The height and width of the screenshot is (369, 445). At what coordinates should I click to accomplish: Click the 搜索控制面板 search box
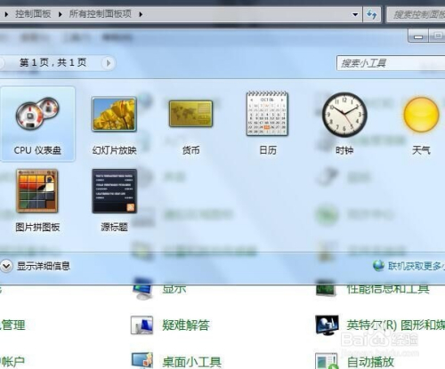click(x=416, y=14)
